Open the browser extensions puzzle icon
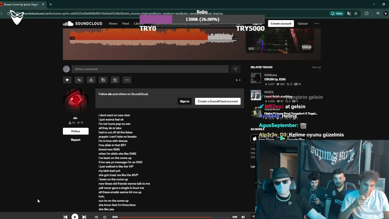Image resolution: width=389 pixels, height=219 pixels. click(x=367, y=13)
